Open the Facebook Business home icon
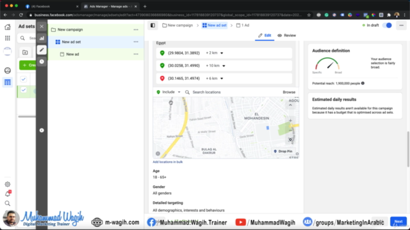410x230 pixels. coord(8,27)
